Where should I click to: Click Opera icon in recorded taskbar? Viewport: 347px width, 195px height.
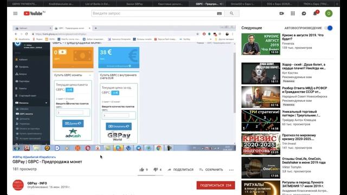tap(88, 148)
